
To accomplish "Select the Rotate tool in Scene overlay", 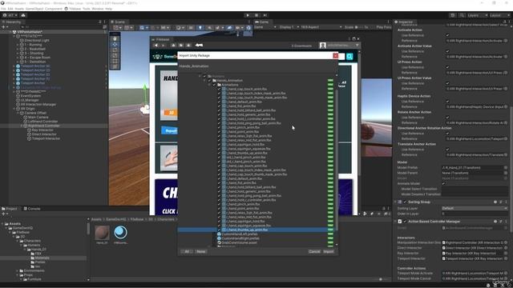I will [x=115, y=50].
